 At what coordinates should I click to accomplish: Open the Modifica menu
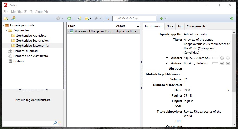click(x=19, y=12)
